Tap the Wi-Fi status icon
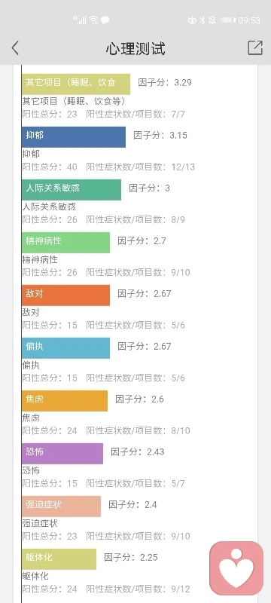 93,20
